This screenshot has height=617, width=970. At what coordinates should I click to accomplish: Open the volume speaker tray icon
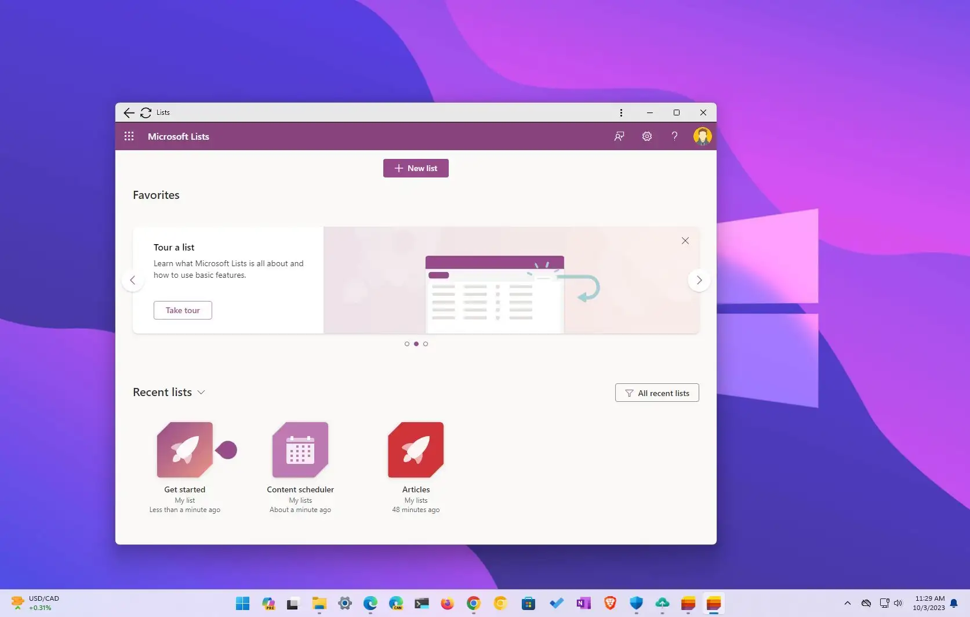[x=898, y=604]
